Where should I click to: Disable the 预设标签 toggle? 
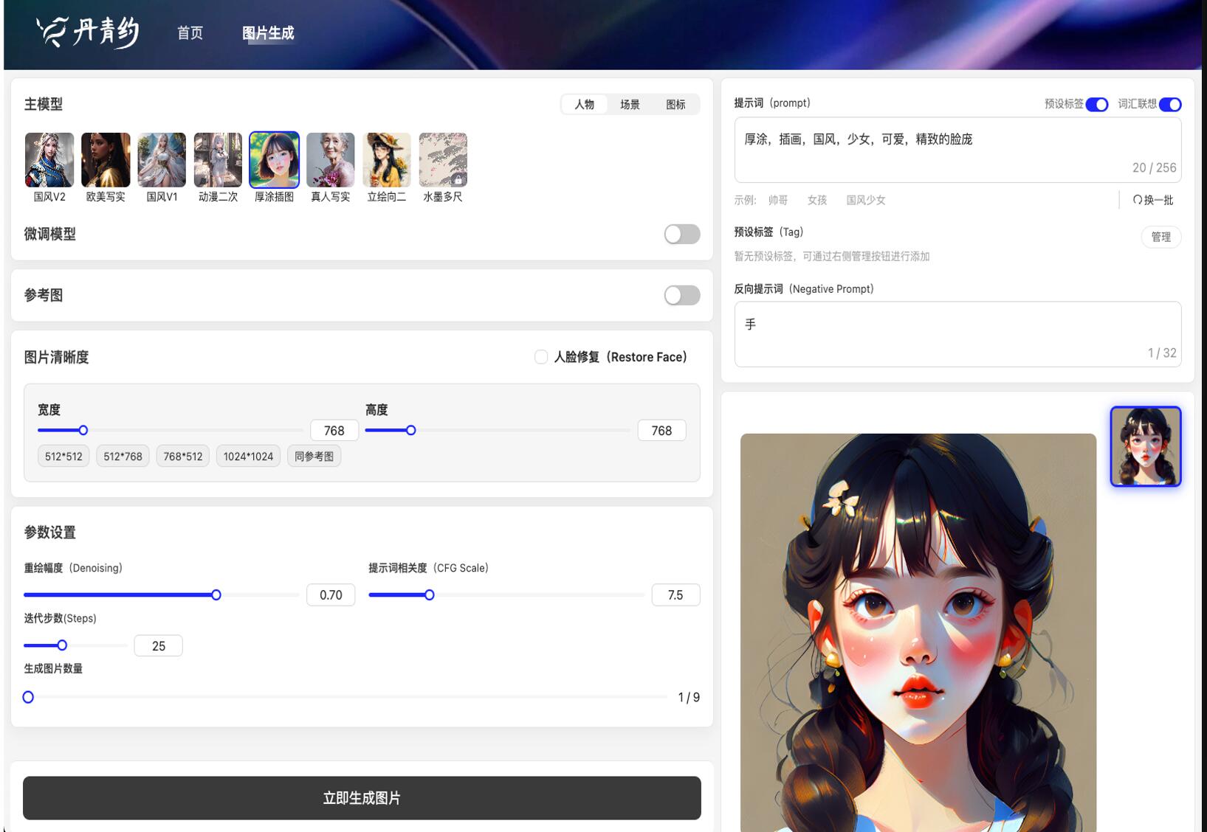[1096, 105]
